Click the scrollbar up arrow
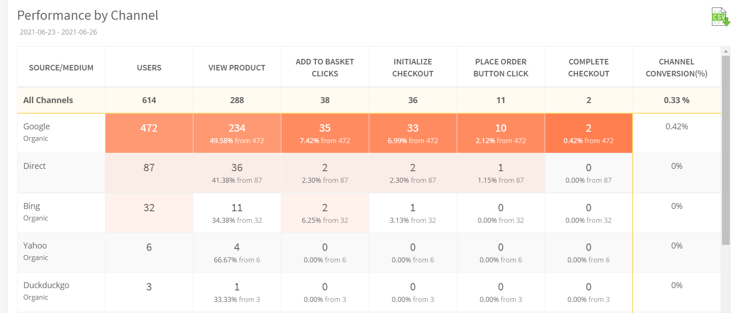 coord(726,52)
